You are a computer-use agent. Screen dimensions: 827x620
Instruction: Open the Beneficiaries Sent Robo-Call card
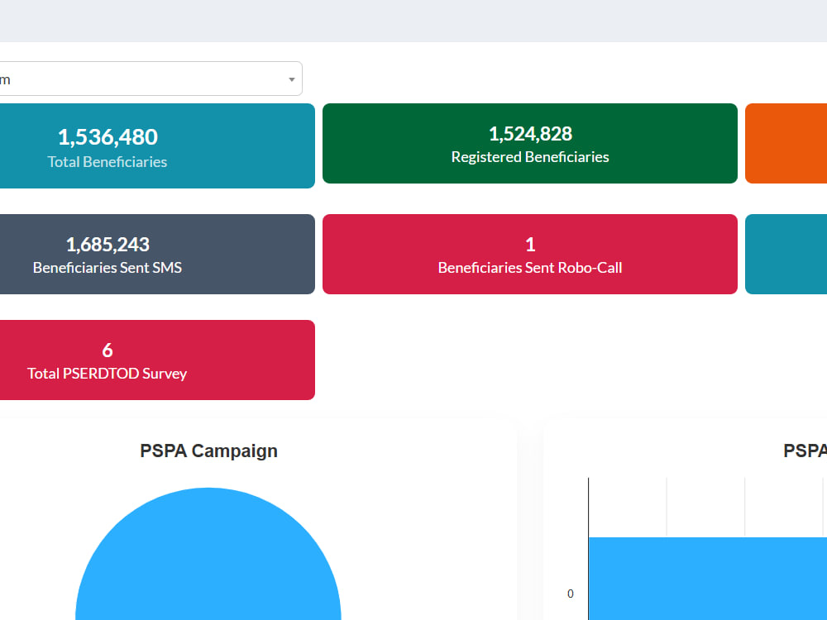tap(530, 254)
